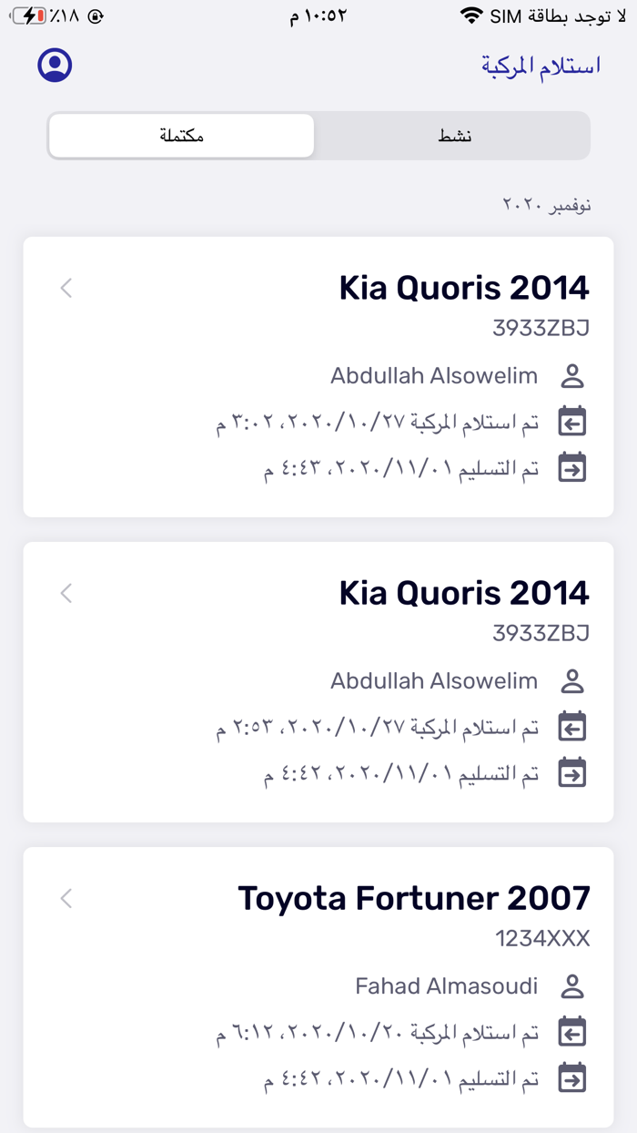Image resolution: width=637 pixels, height=1133 pixels.
Task: Open Kia Quoris 2014 vehicle details
Action: [x=464, y=287]
